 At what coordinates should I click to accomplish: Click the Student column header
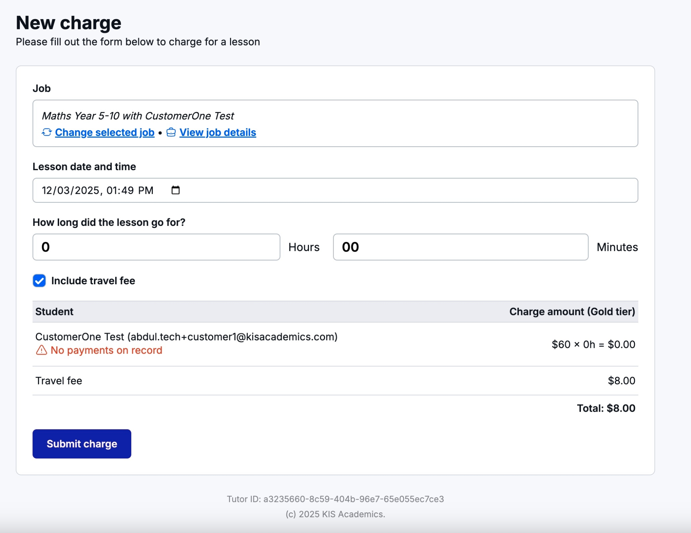tap(54, 312)
